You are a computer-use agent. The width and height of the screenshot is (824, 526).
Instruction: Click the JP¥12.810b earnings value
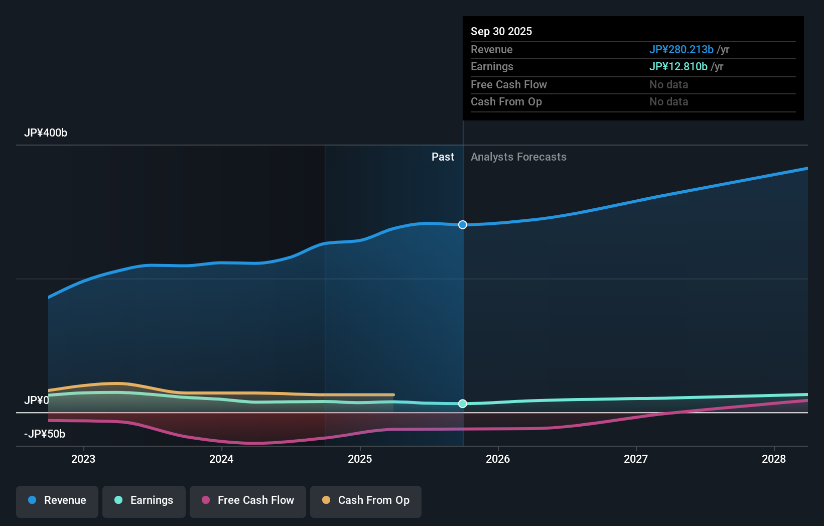678,66
